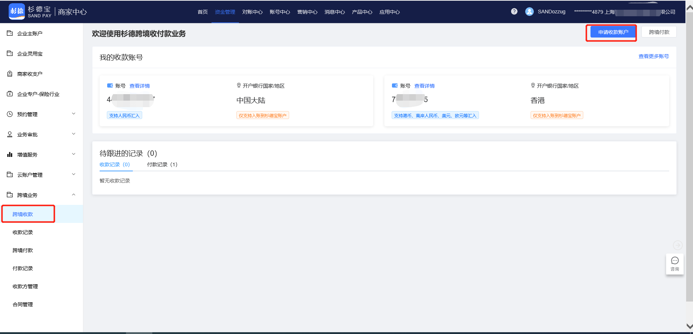
Task: Open the 咨询 chat consultation icon
Action: 675,264
